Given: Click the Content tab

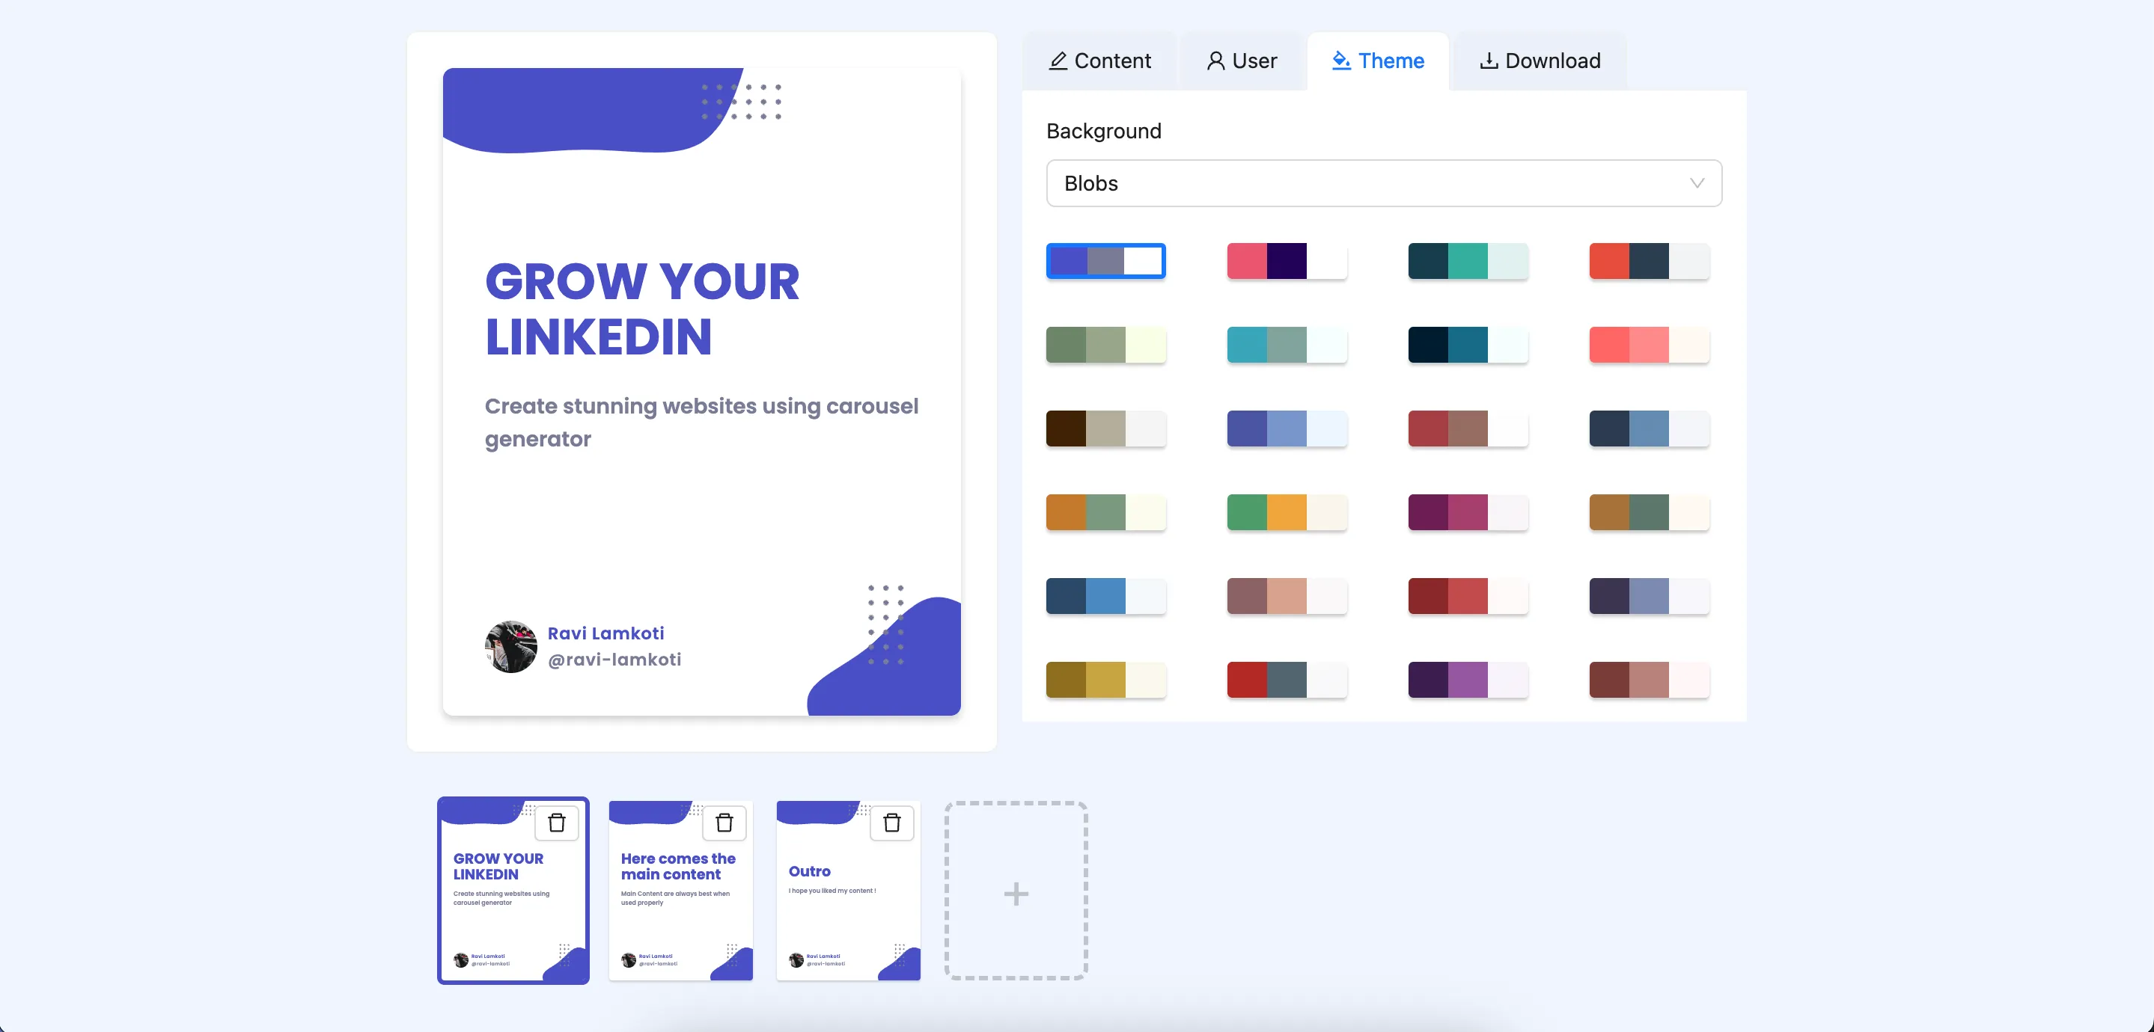Looking at the screenshot, I should (1099, 61).
